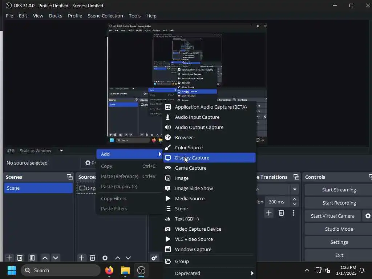Select the Scene item in Scenes list
The width and height of the screenshot is (372, 279).
point(39,188)
